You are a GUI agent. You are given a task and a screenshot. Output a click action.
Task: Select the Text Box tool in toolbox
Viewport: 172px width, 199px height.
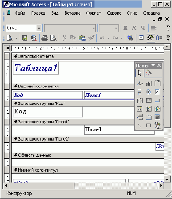tap(148, 83)
